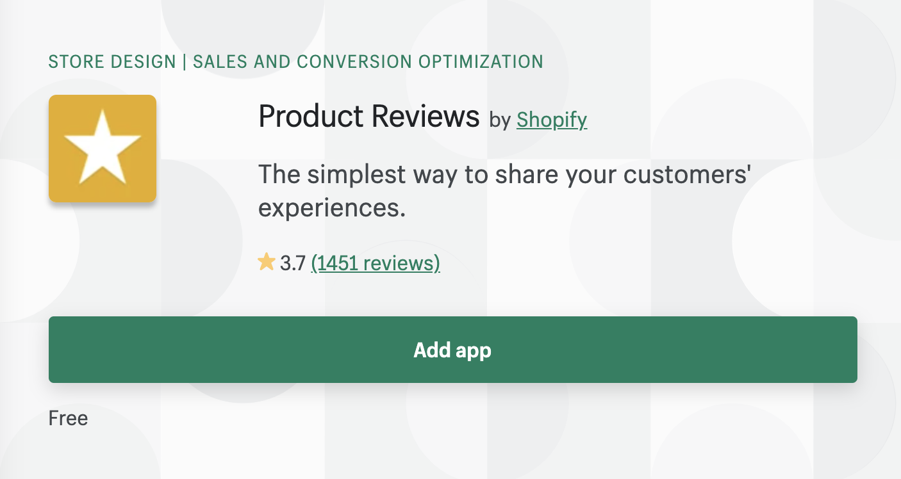Image resolution: width=901 pixels, height=479 pixels.
Task: Click the green Add app button
Action: pos(453,350)
